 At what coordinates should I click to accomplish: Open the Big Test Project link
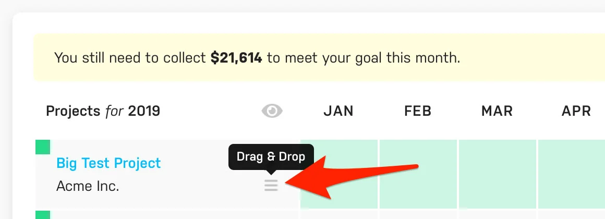point(108,163)
